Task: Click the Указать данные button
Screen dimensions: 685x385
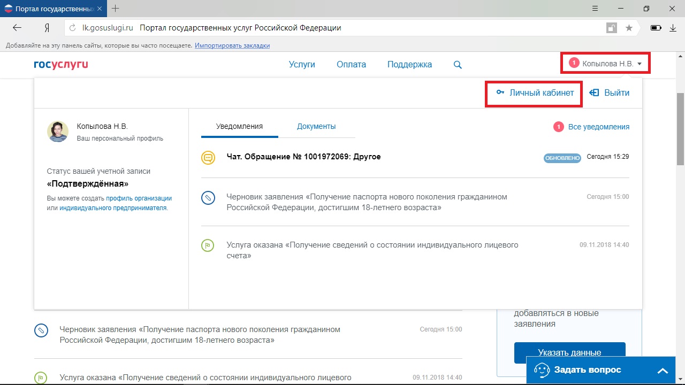Action: click(569, 353)
